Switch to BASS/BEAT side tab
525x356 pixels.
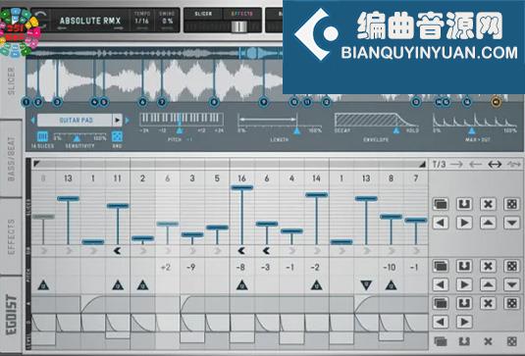[11, 159]
